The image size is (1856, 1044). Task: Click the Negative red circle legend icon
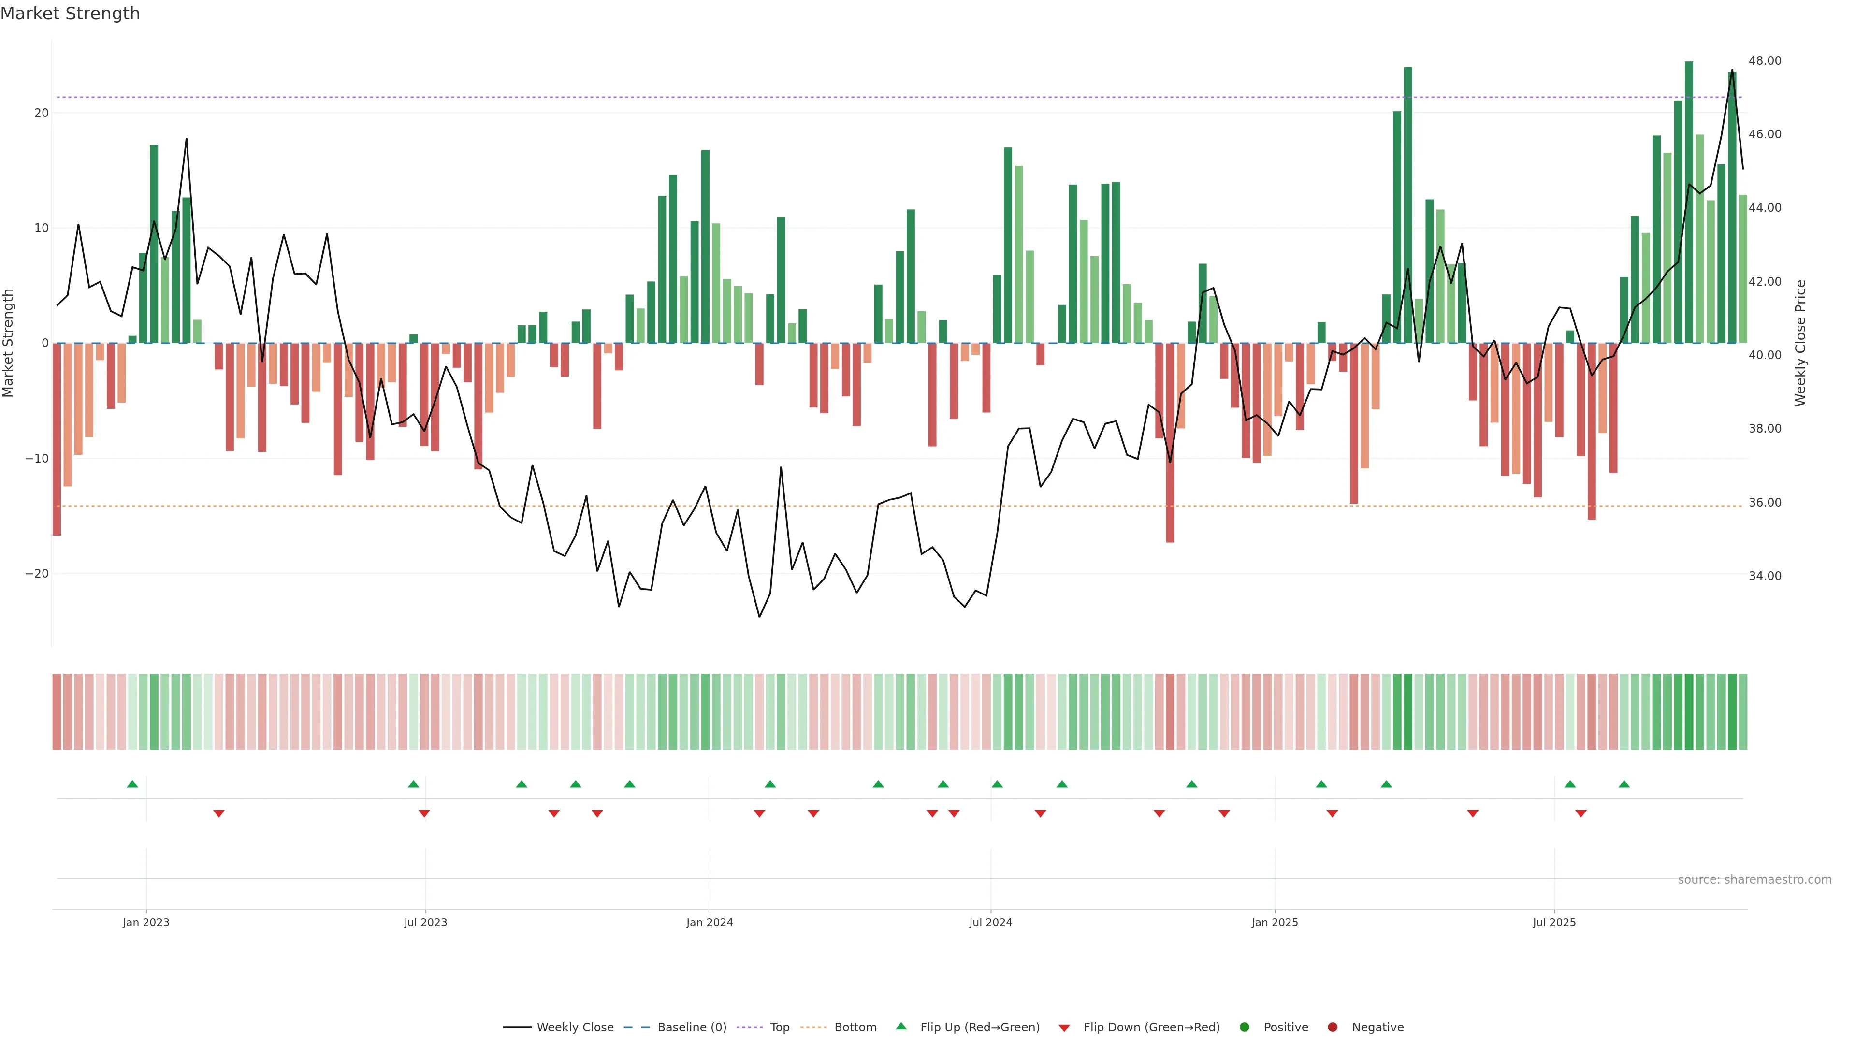[x=1332, y=1028]
